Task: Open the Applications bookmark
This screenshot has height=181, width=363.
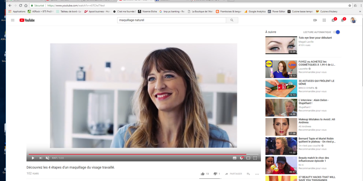Action: [x=17, y=11]
